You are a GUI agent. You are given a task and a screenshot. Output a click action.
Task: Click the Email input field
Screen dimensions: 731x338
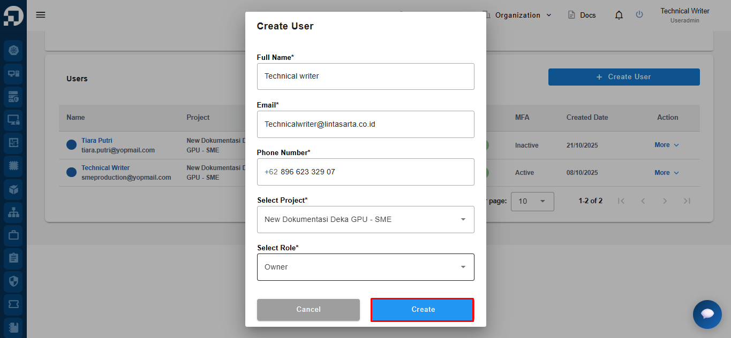[365, 124]
